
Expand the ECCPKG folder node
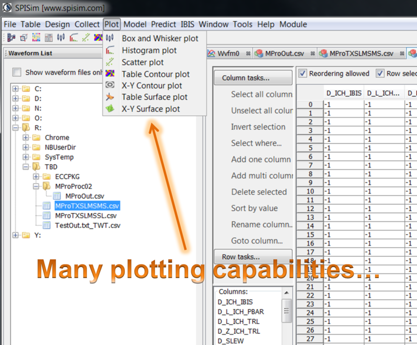[x=36, y=177]
